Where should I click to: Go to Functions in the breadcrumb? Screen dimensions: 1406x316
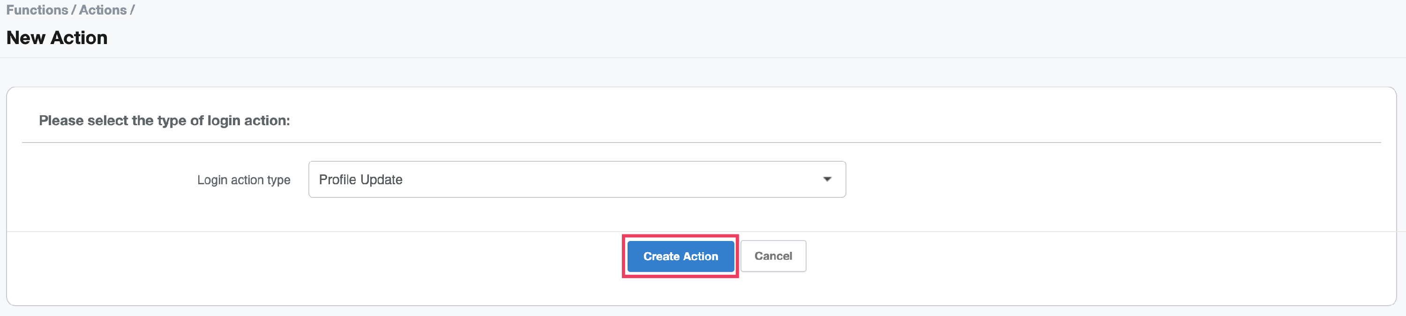(x=37, y=10)
